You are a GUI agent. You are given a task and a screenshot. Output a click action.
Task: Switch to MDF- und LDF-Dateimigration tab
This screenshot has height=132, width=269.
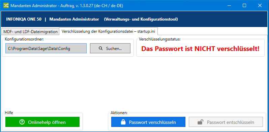click(30, 32)
